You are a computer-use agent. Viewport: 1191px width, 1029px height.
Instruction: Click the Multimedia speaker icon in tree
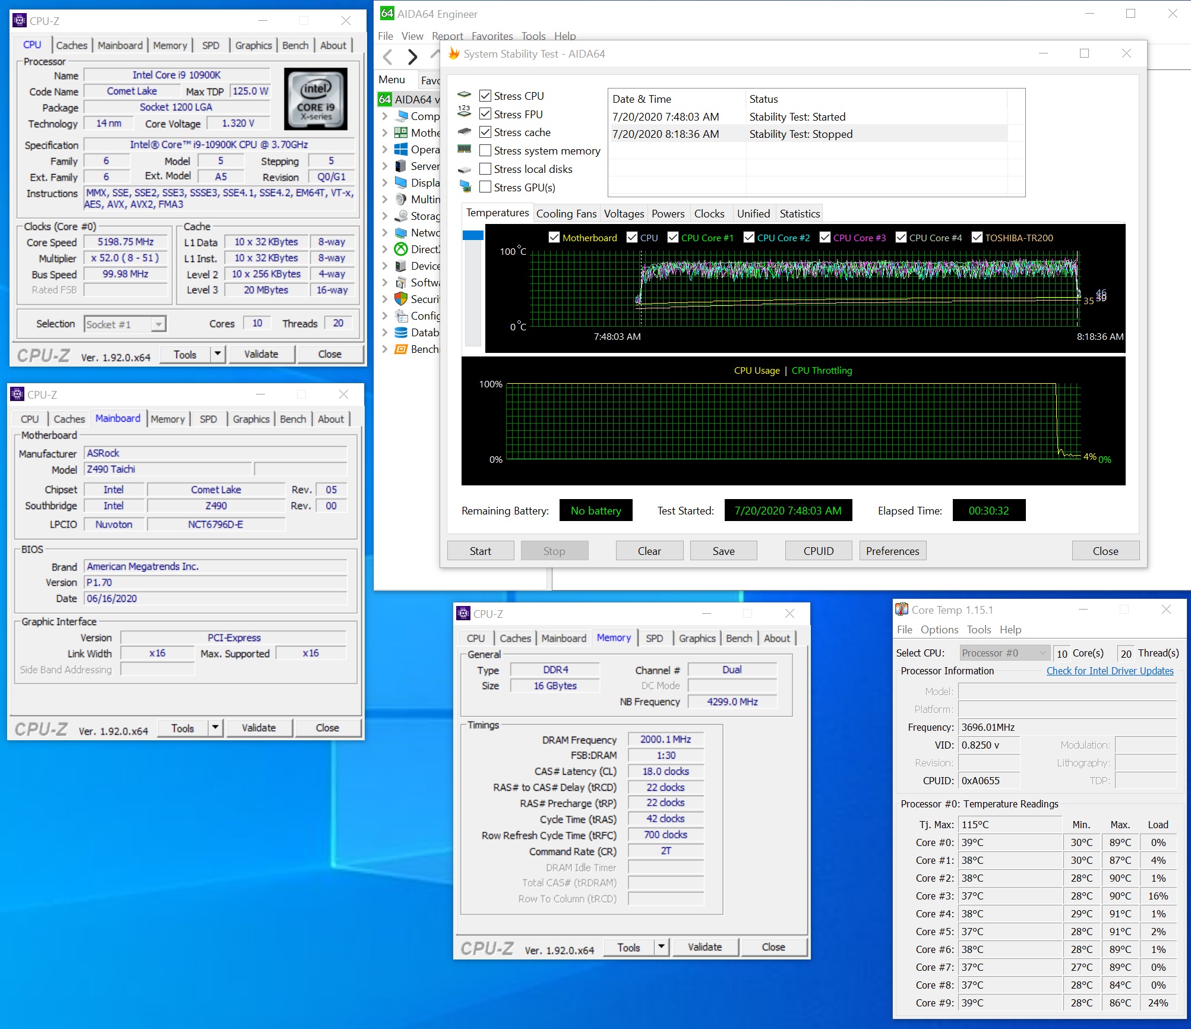402,199
